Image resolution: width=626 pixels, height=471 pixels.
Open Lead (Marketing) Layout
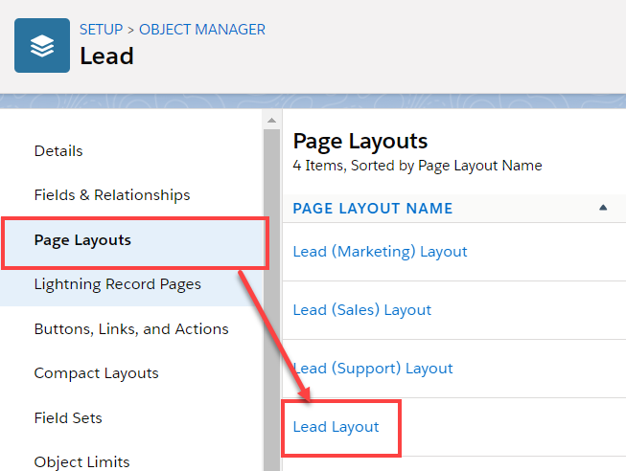pos(380,252)
